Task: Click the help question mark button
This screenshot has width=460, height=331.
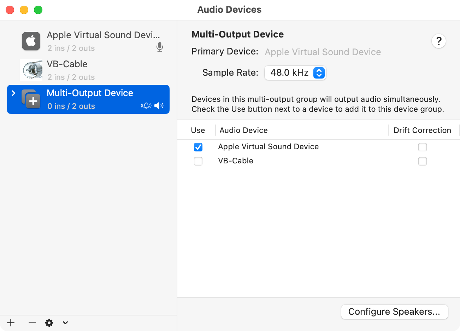Action: pos(439,41)
